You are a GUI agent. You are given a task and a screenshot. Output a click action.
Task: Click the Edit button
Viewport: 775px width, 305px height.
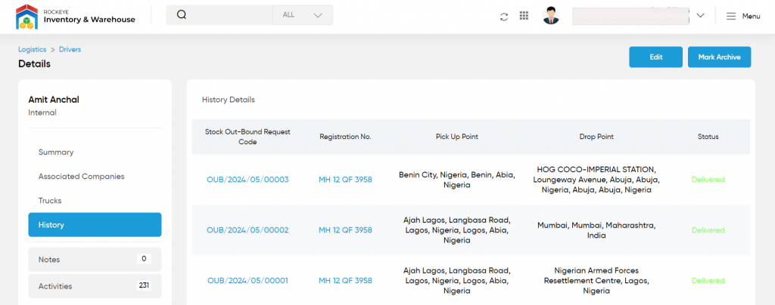coord(655,57)
